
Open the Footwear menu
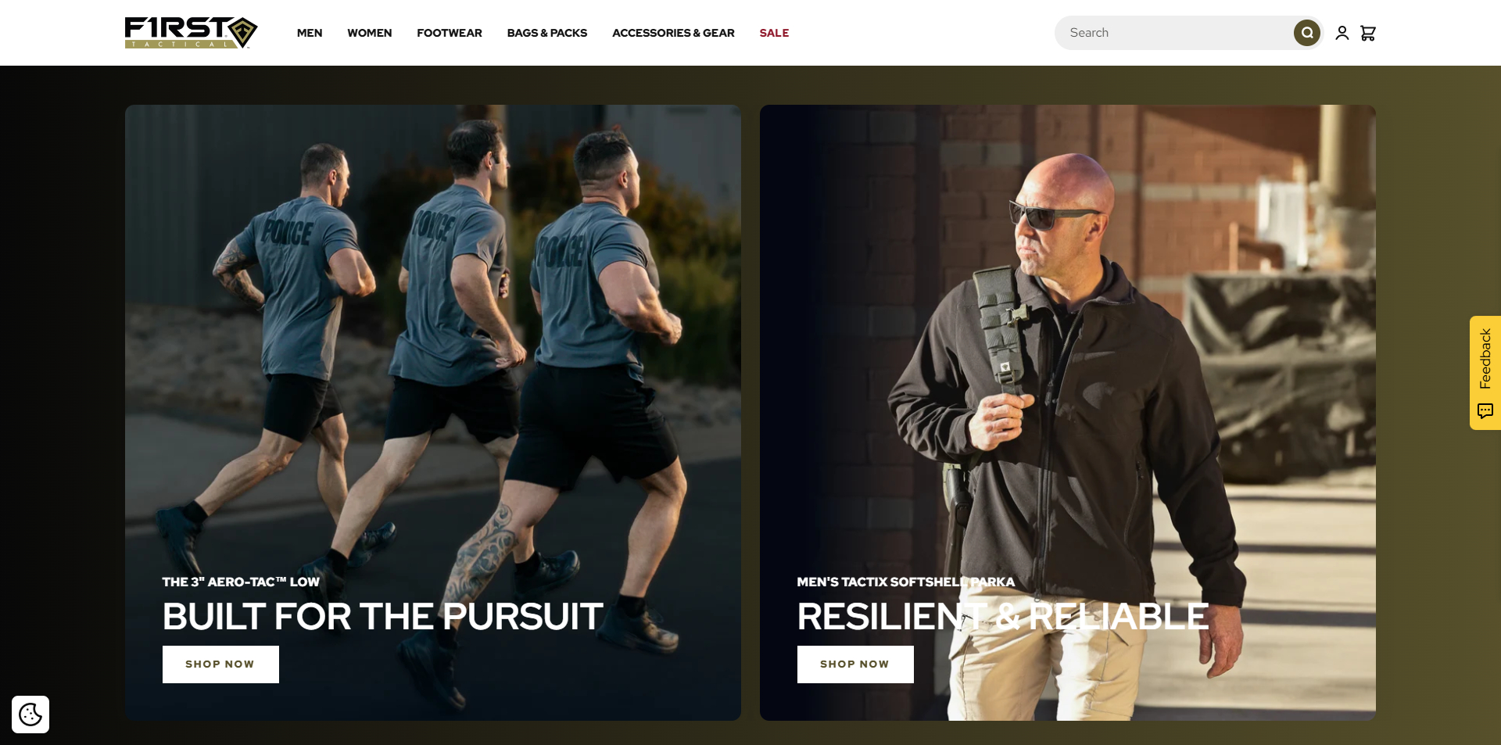tap(450, 33)
